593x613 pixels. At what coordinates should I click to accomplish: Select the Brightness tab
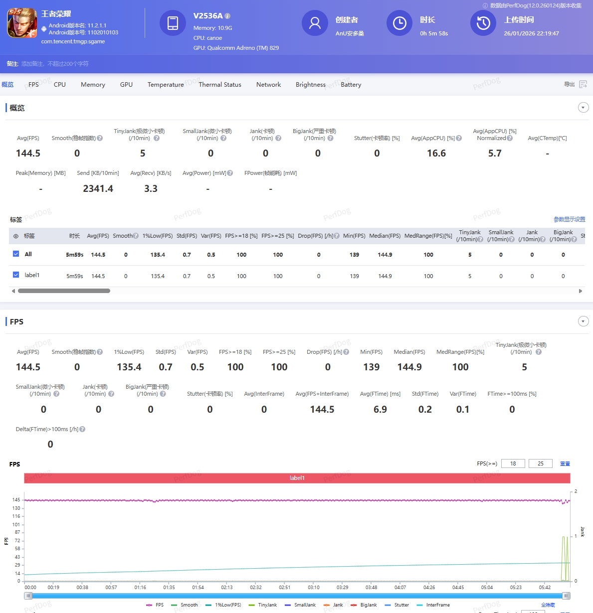tap(310, 85)
